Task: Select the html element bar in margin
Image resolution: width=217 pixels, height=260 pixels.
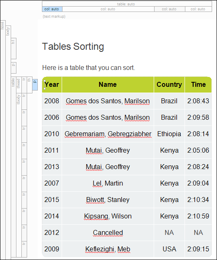Action: point(3,140)
